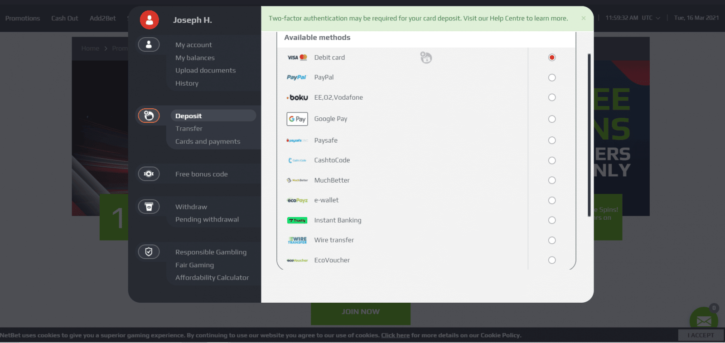Viewport: 725px width, 343px height.
Task: Select Deposit in the sidebar
Action: click(x=213, y=116)
